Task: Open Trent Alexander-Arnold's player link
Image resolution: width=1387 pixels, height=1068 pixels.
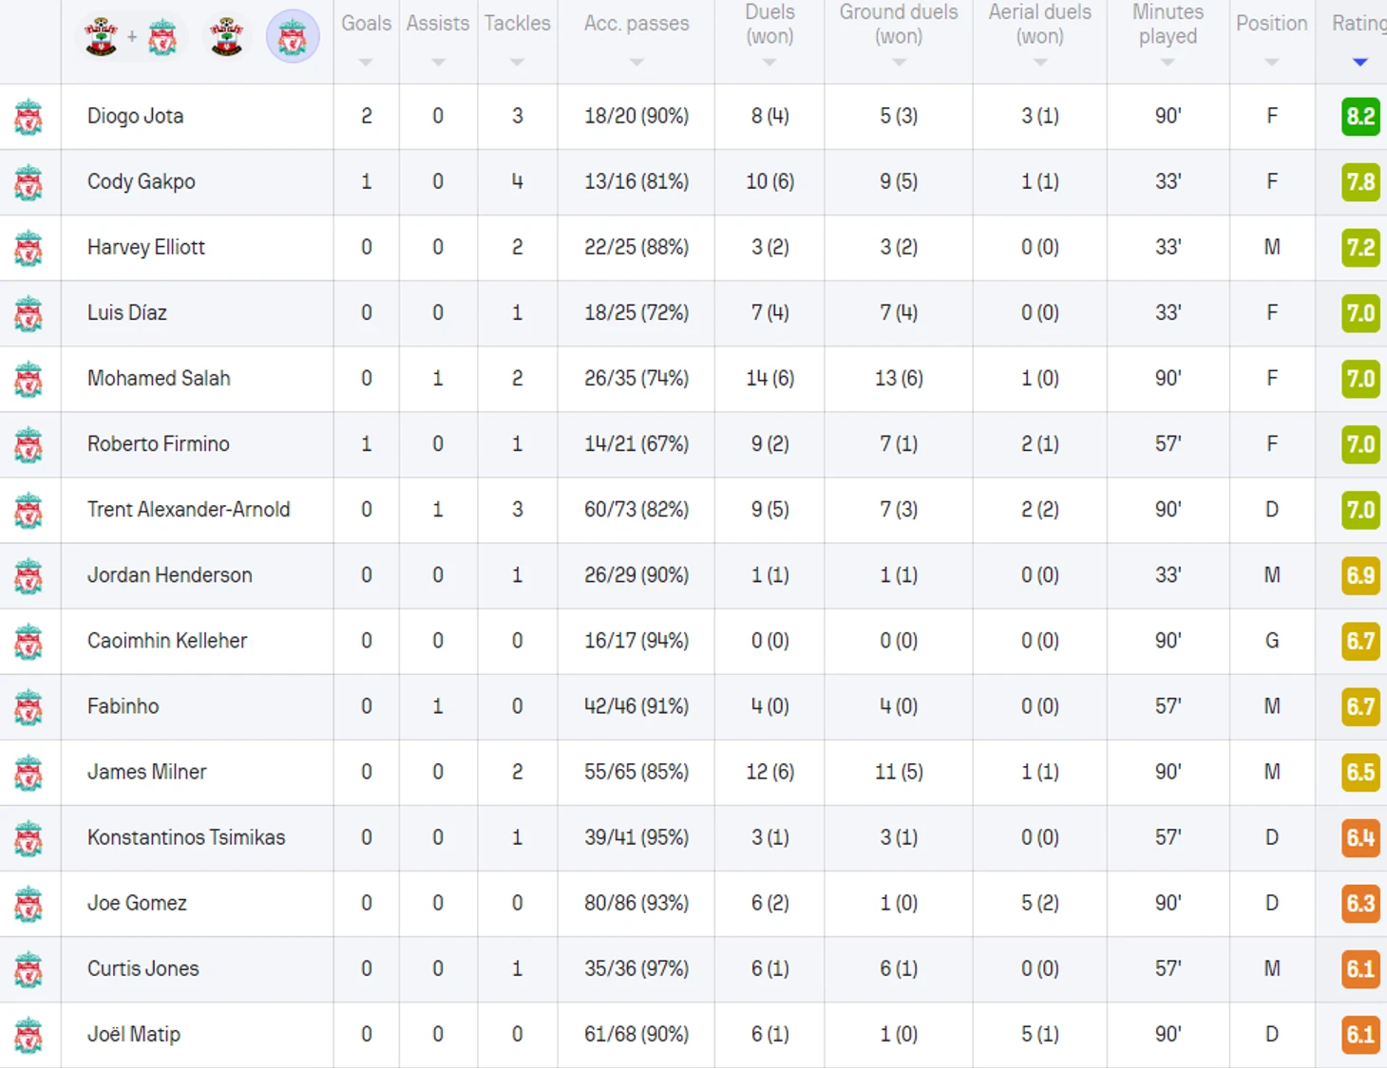Action: pyautogui.click(x=189, y=510)
